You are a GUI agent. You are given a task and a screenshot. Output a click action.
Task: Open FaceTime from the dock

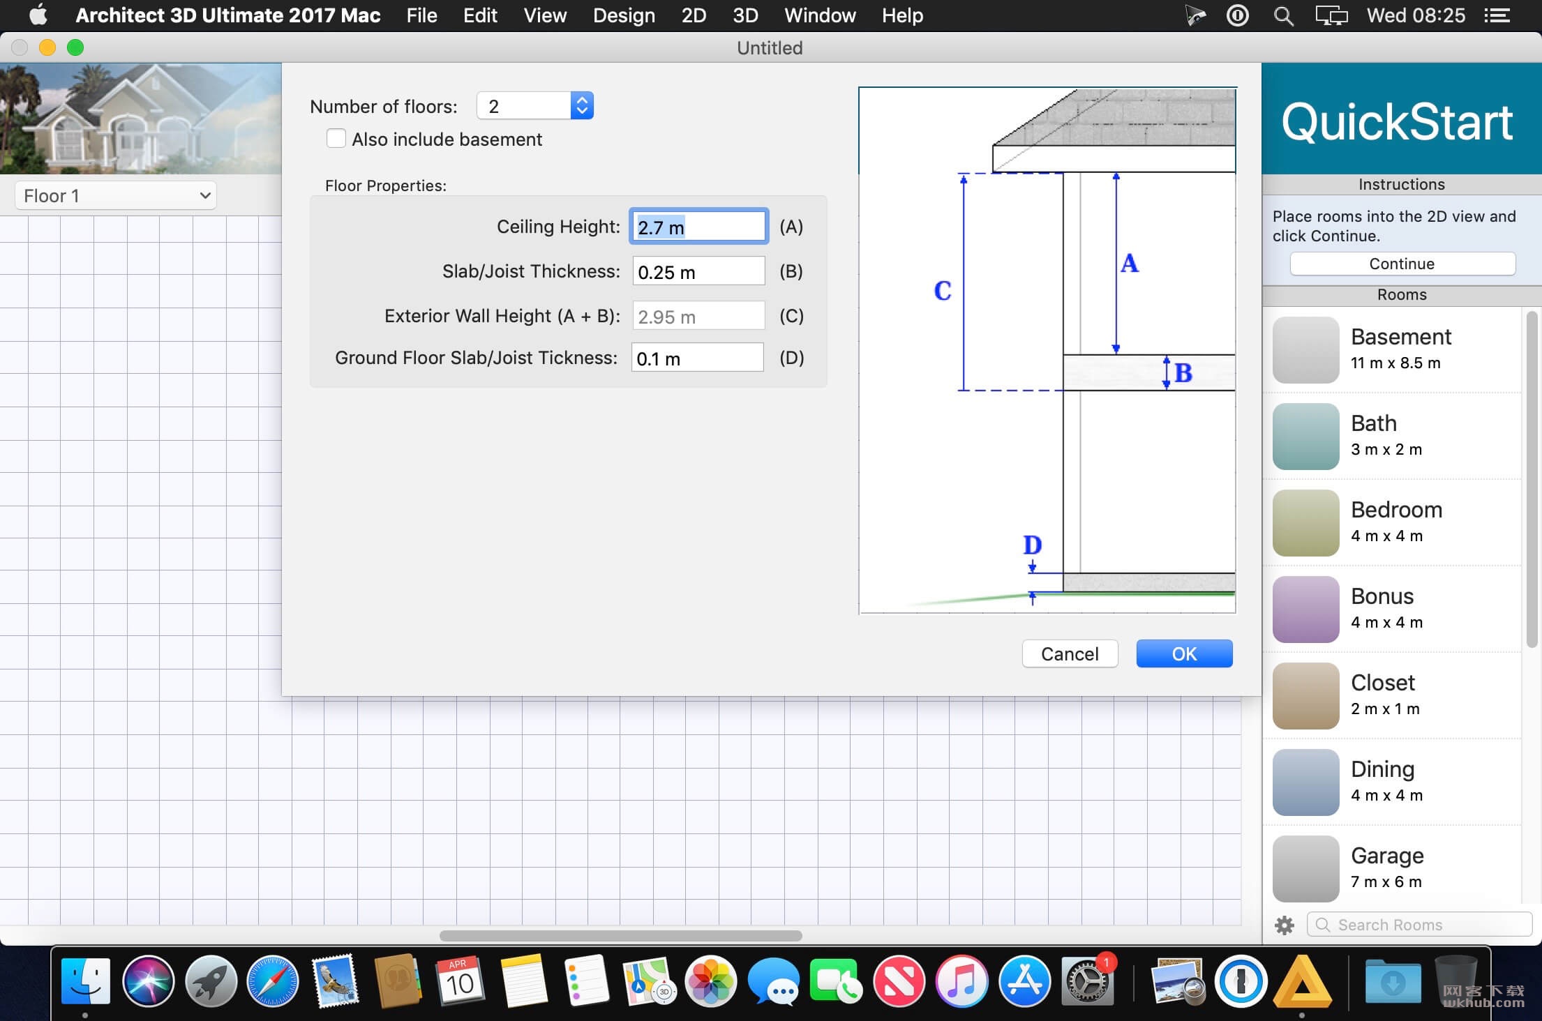click(835, 981)
